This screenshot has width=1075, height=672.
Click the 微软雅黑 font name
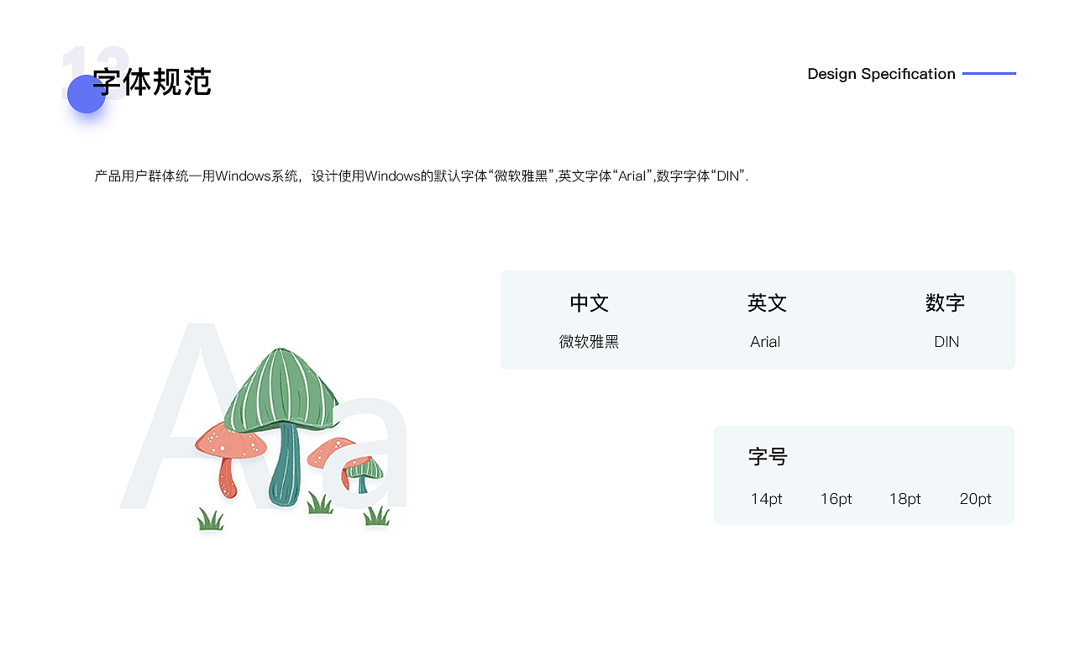click(589, 343)
